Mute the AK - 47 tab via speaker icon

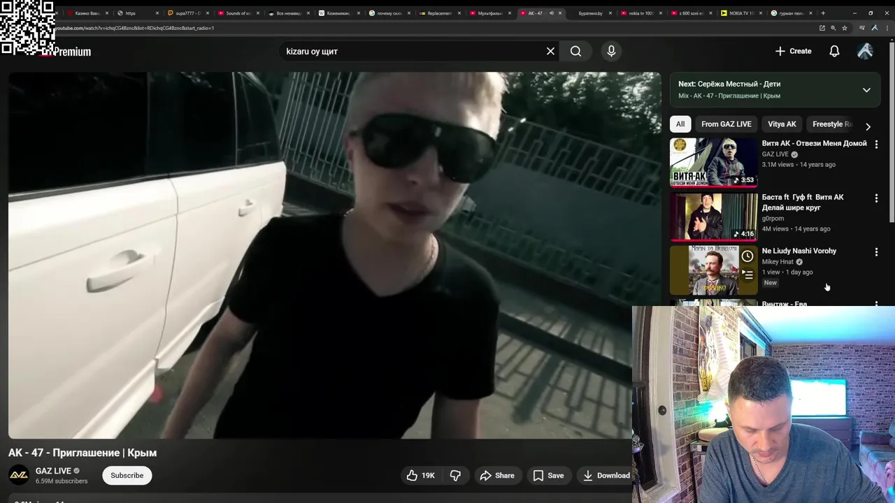(x=551, y=13)
